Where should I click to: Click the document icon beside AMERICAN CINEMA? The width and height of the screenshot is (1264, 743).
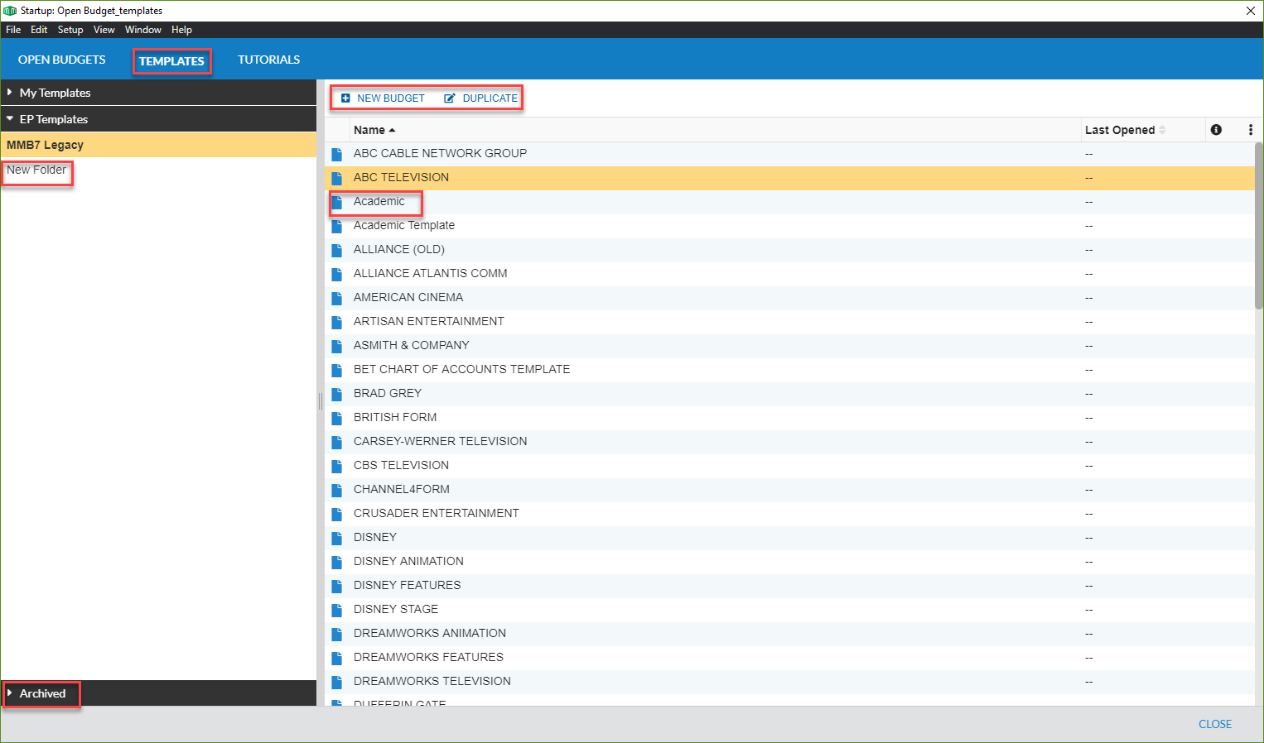point(337,298)
